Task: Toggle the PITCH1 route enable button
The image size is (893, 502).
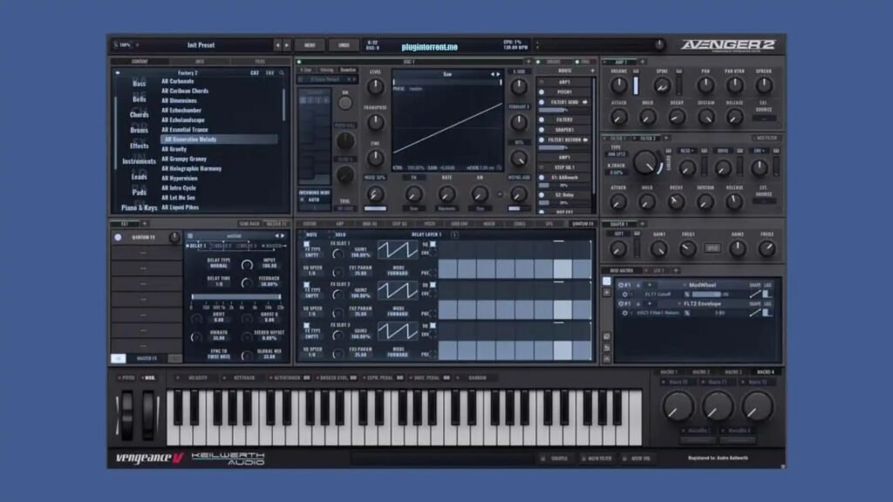Action: click(542, 92)
